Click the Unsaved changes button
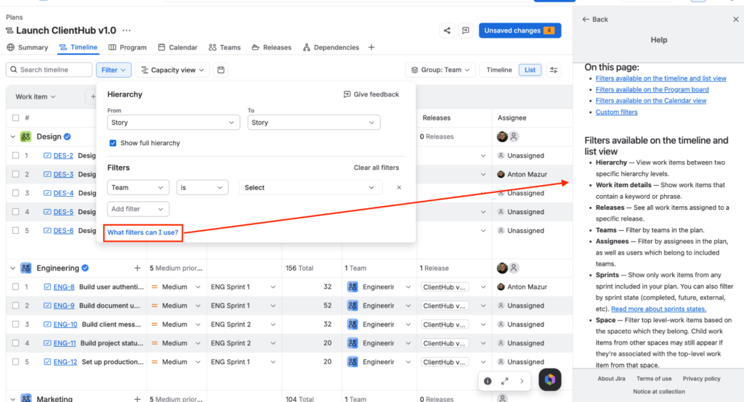744x402 pixels. click(x=519, y=30)
